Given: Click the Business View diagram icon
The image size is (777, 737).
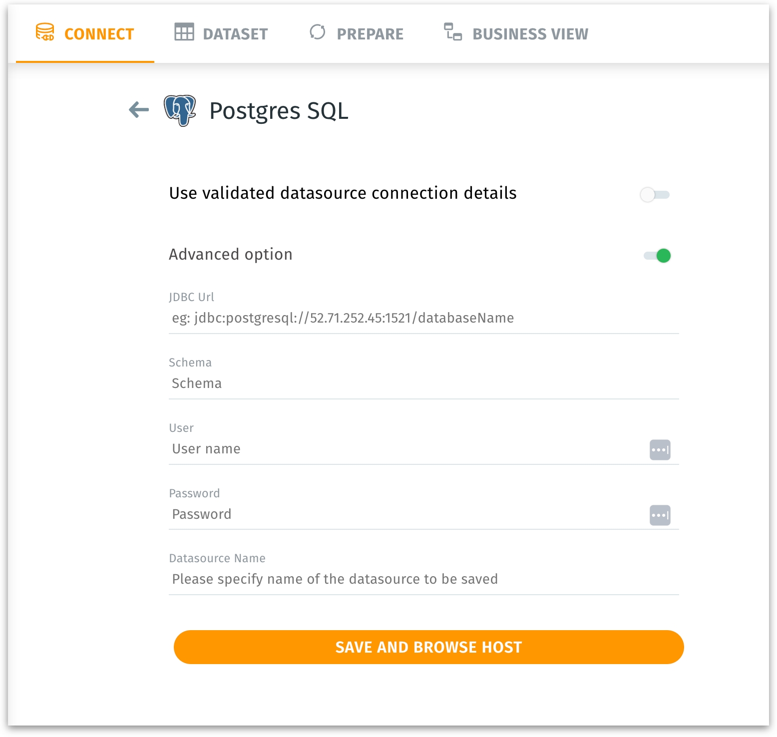Looking at the screenshot, I should 453,32.
